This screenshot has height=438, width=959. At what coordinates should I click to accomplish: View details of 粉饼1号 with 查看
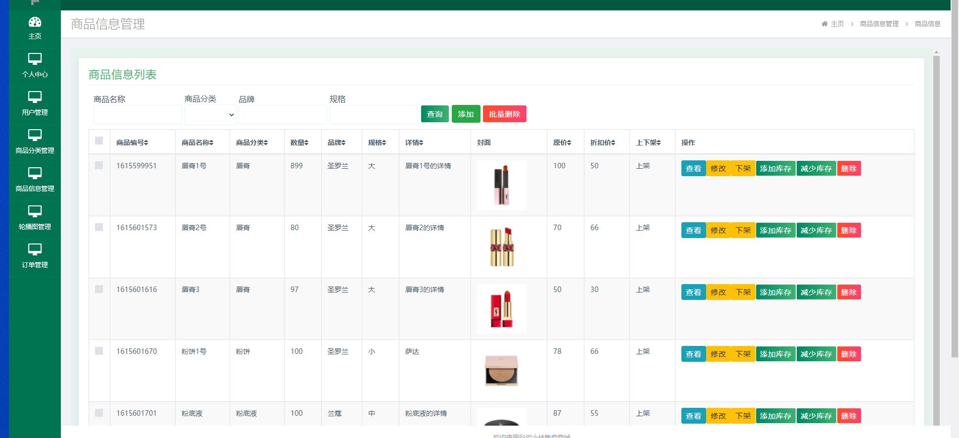tap(694, 354)
